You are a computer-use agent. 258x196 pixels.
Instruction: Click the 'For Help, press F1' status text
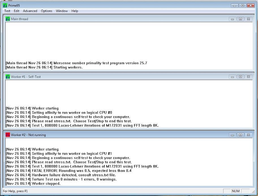pos(15,191)
